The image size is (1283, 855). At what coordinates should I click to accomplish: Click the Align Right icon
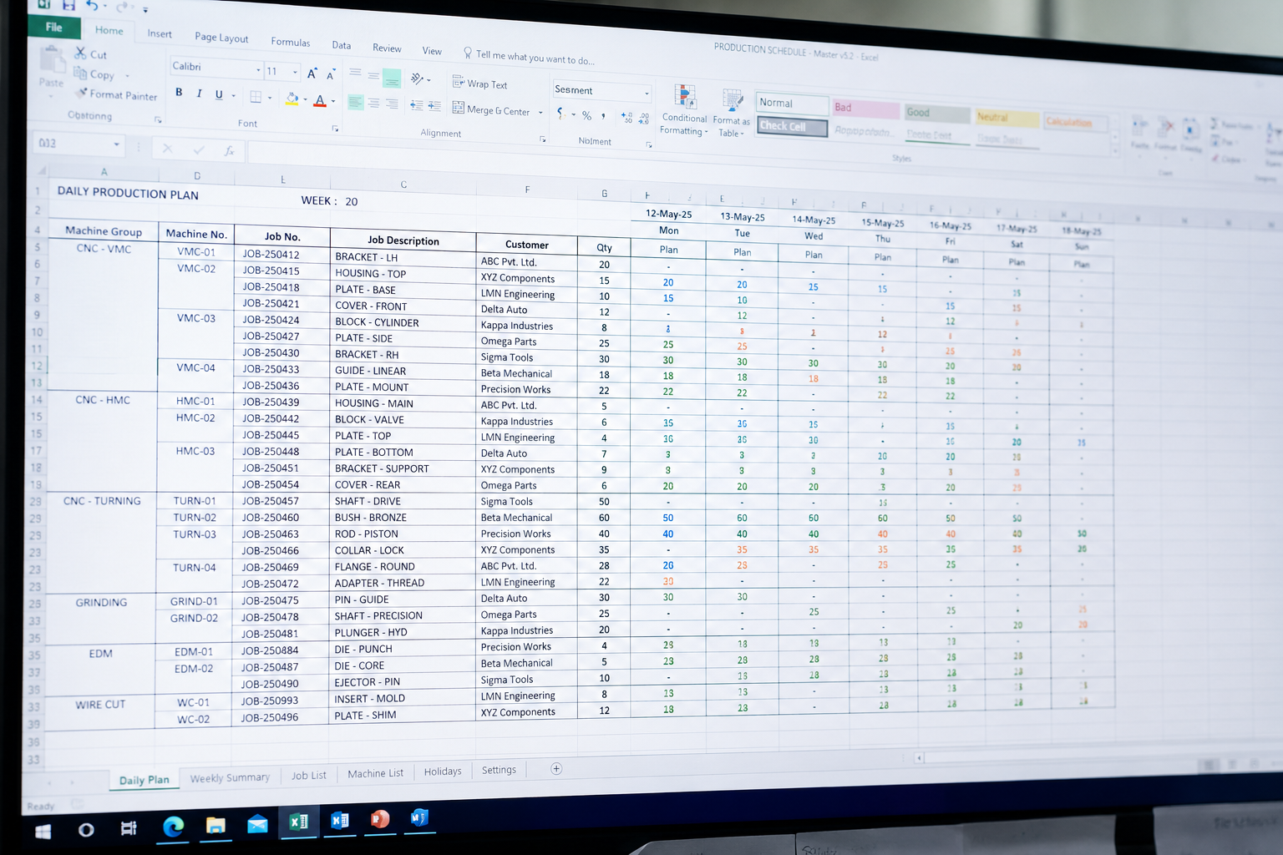[x=392, y=104]
